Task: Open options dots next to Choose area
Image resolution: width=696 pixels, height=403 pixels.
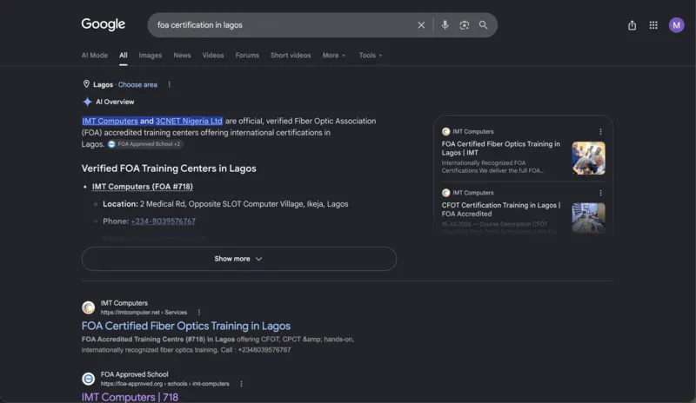Action: pos(169,84)
